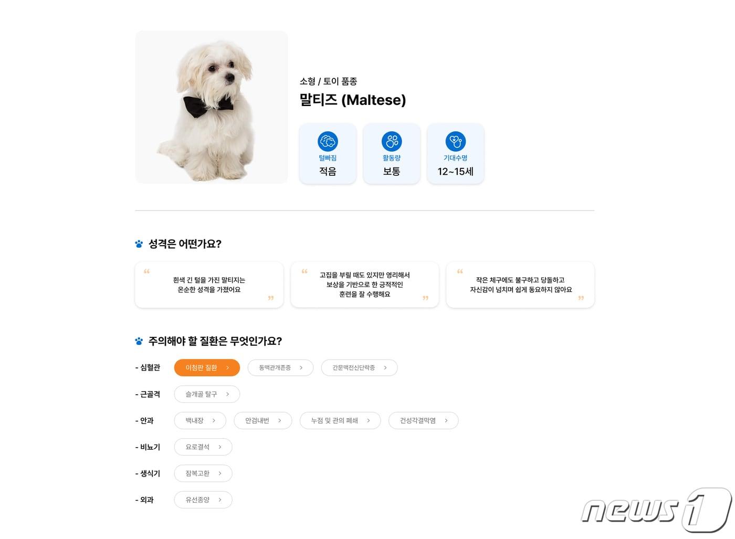Image resolution: width=735 pixels, height=539 pixels.
Task: Click chevron arrow on 유선종양 pill
Action: click(220, 500)
